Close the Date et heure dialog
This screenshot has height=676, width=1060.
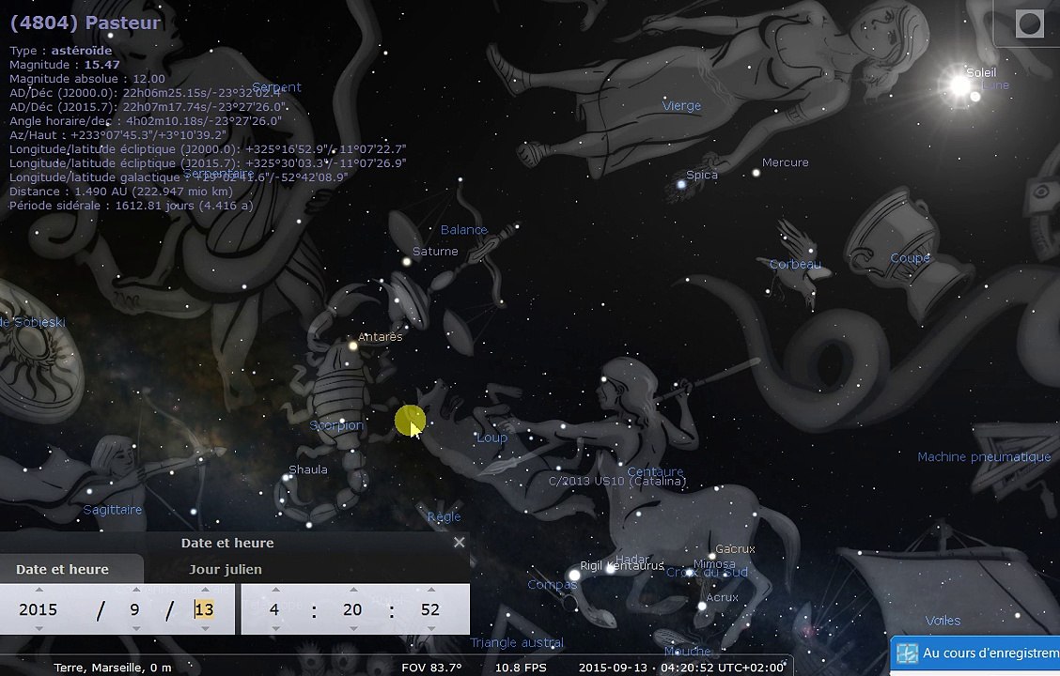coord(459,543)
